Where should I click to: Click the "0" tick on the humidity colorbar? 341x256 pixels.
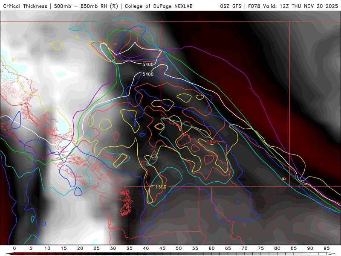[x=14, y=248]
